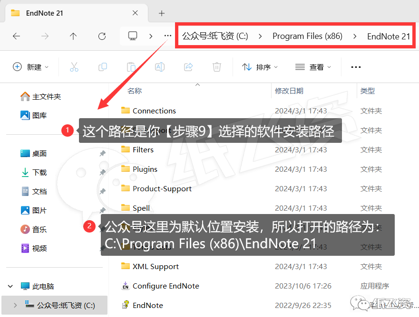419x317 pixels.
Task: Open 音乐 in the sidebar
Action: (x=33, y=229)
